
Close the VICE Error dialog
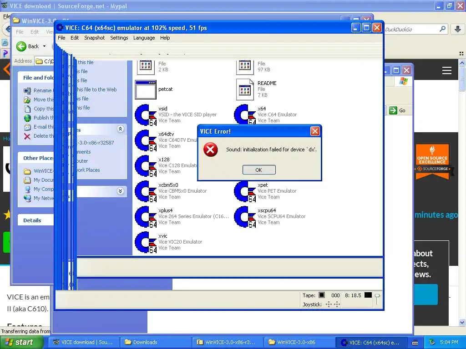(x=315, y=131)
